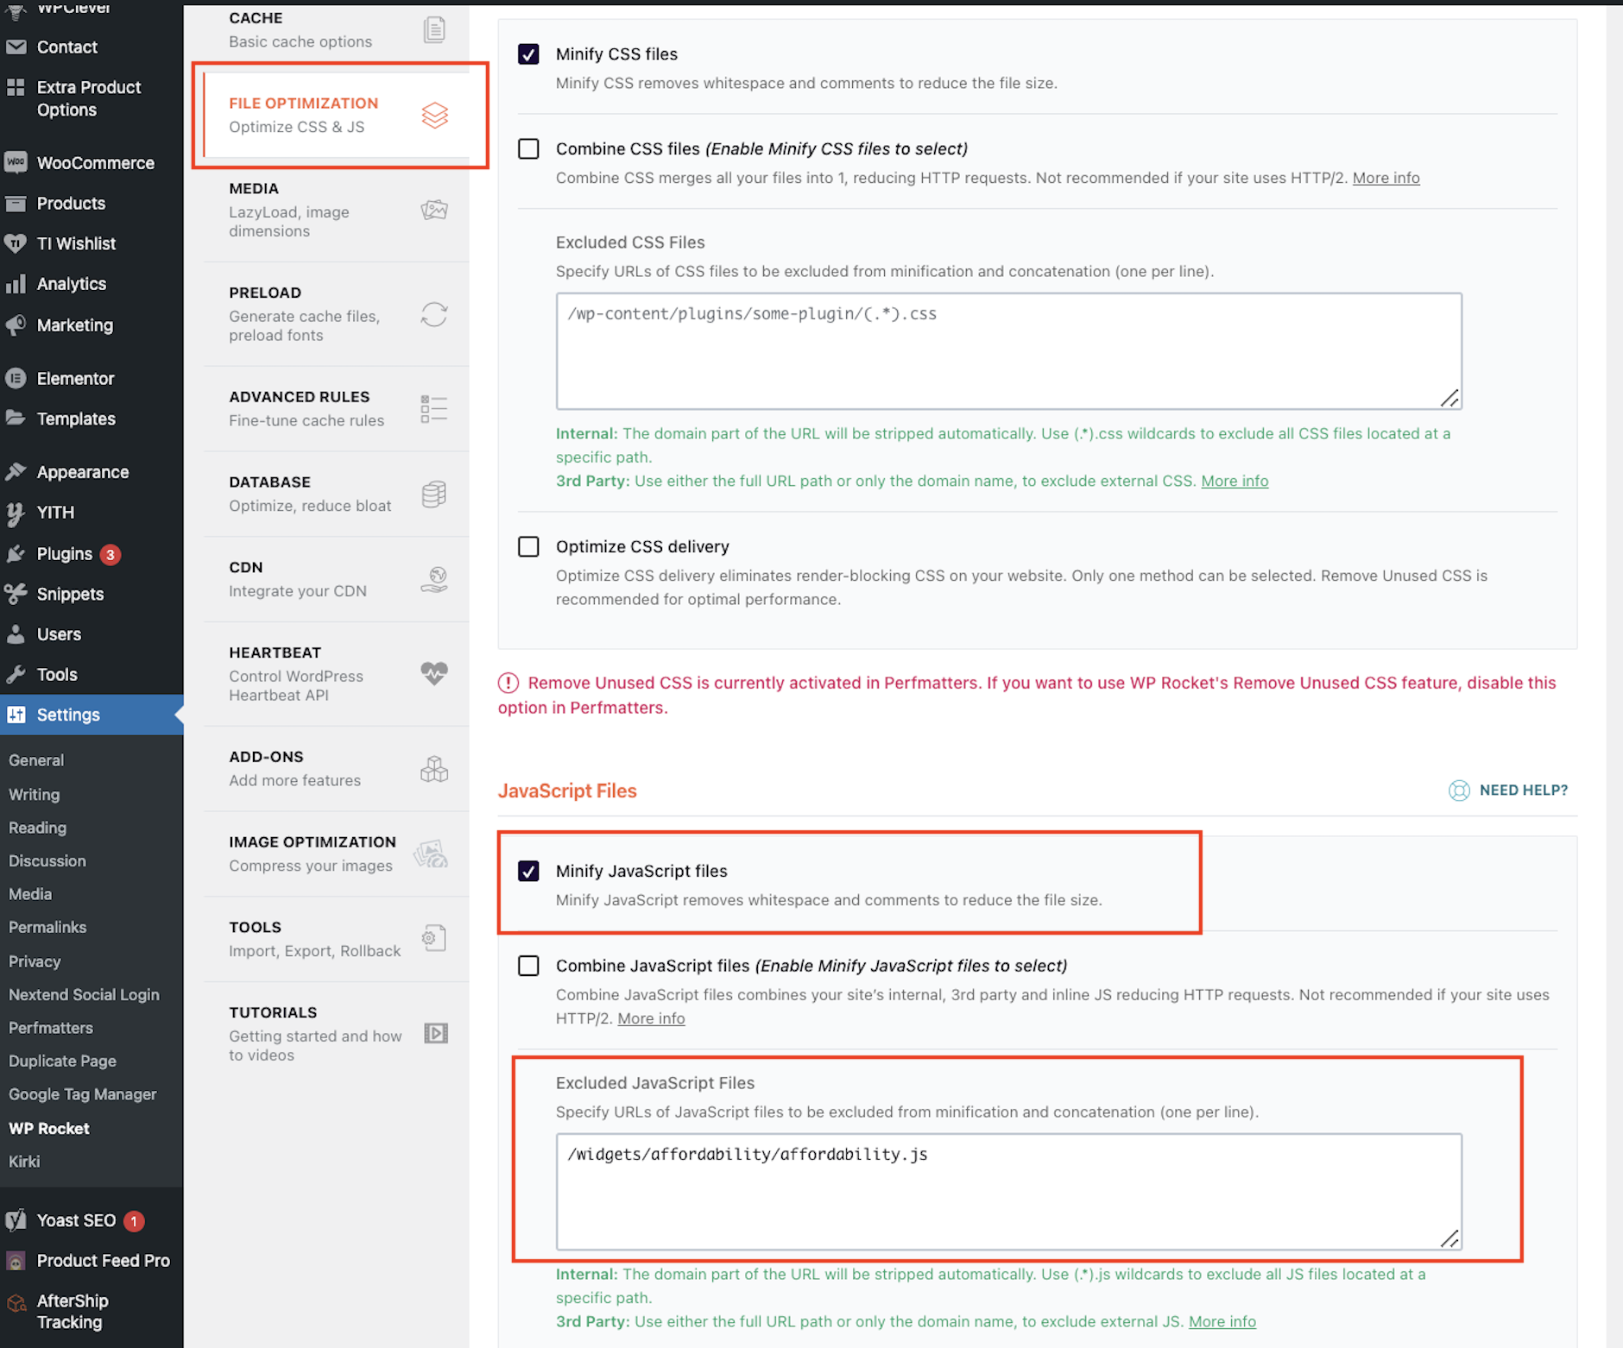Click into the Excluded JavaScript Files text area
This screenshot has width=1623, height=1348.
pyautogui.click(x=1008, y=1192)
